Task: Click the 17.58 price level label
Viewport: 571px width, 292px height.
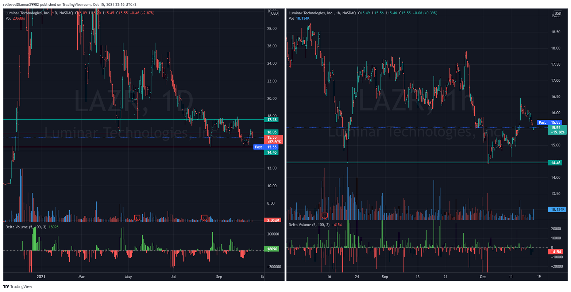Action: click(x=271, y=120)
